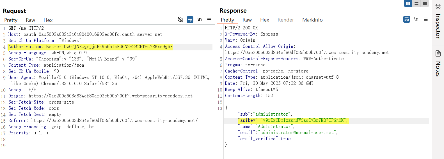This screenshot has width=444, height=159.
Task: Switch to side-by-side layout view
Action: pos(408,3)
